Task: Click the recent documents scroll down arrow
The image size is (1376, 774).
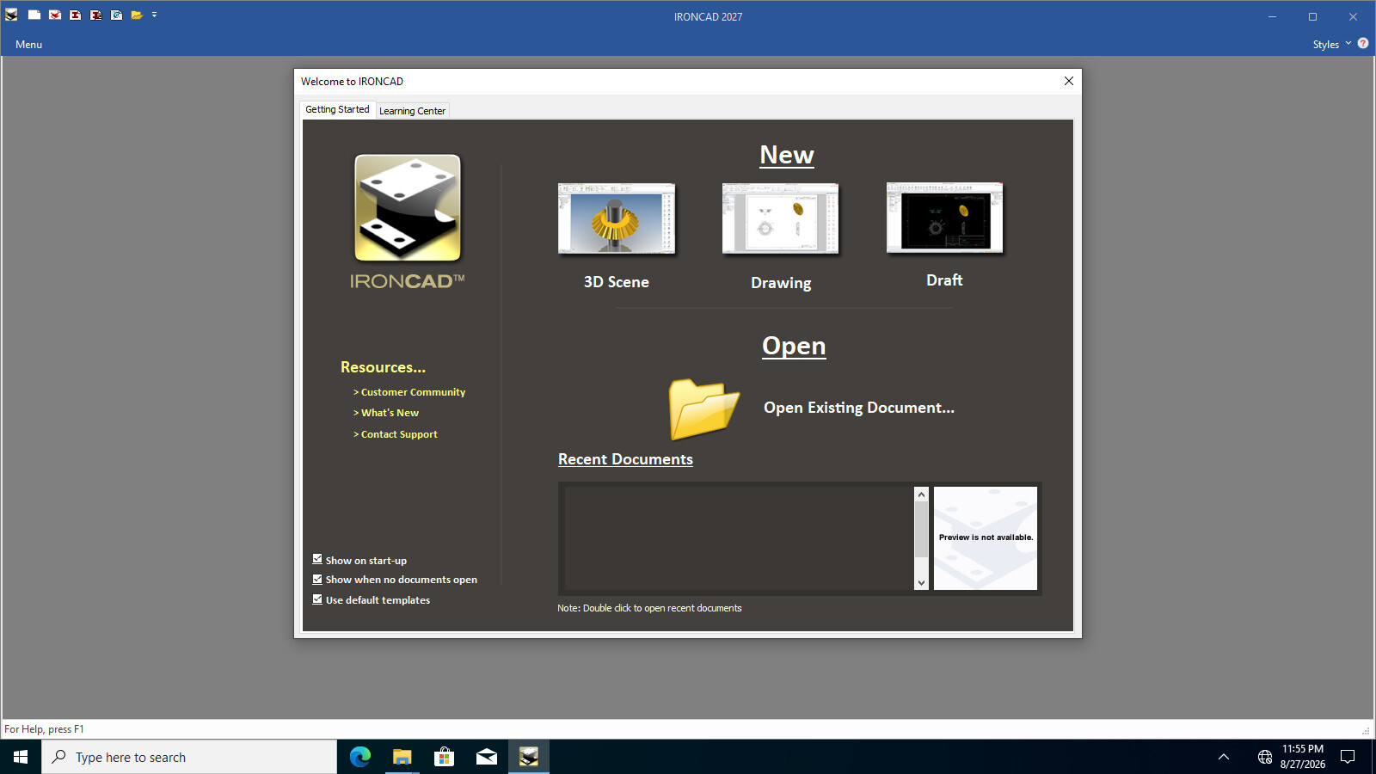Action: tap(921, 582)
